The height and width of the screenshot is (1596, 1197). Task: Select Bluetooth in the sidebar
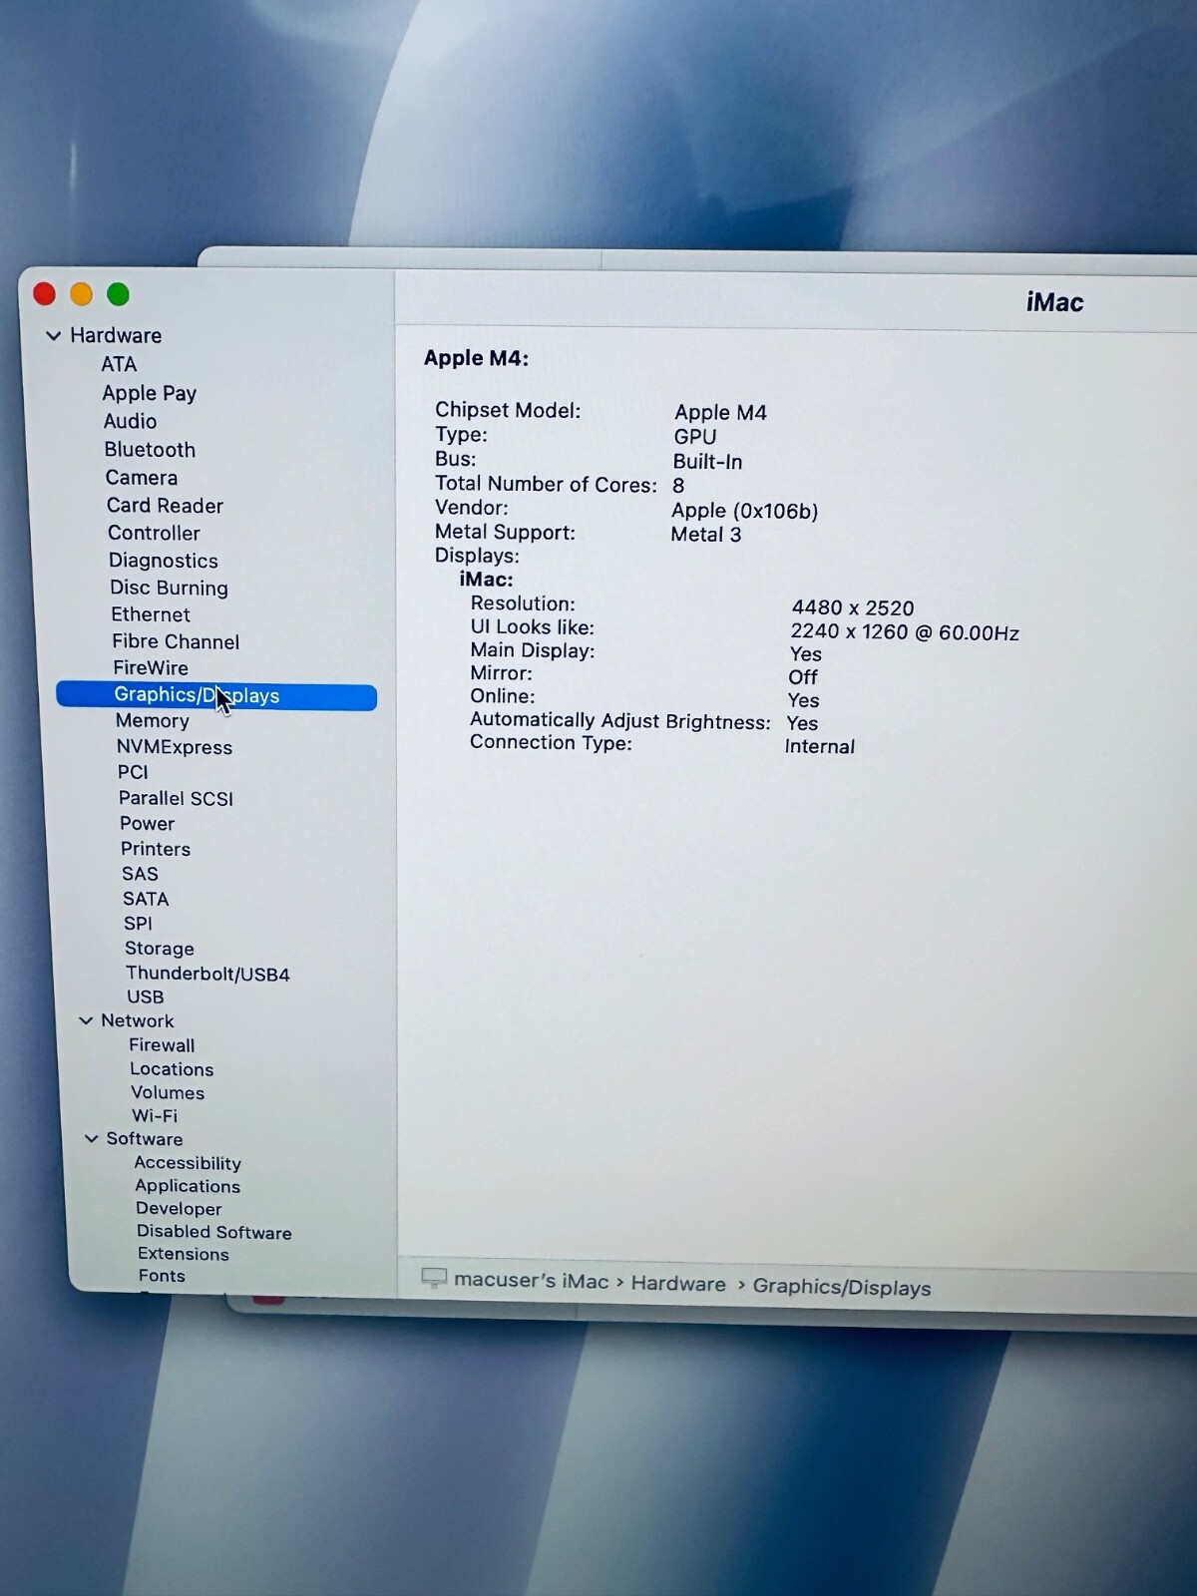click(x=150, y=450)
